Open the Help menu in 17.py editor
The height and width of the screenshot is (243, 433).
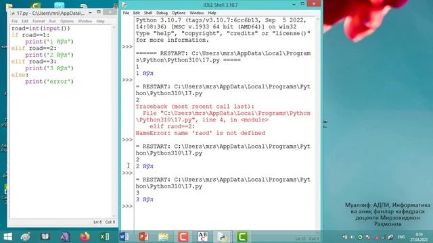[x=100, y=21]
